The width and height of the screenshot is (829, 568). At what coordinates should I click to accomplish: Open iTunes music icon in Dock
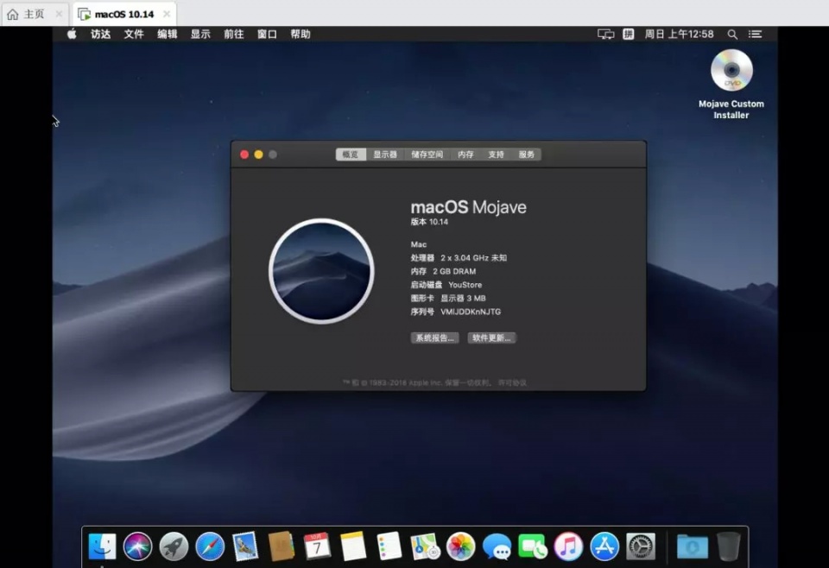[x=568, y=546]
